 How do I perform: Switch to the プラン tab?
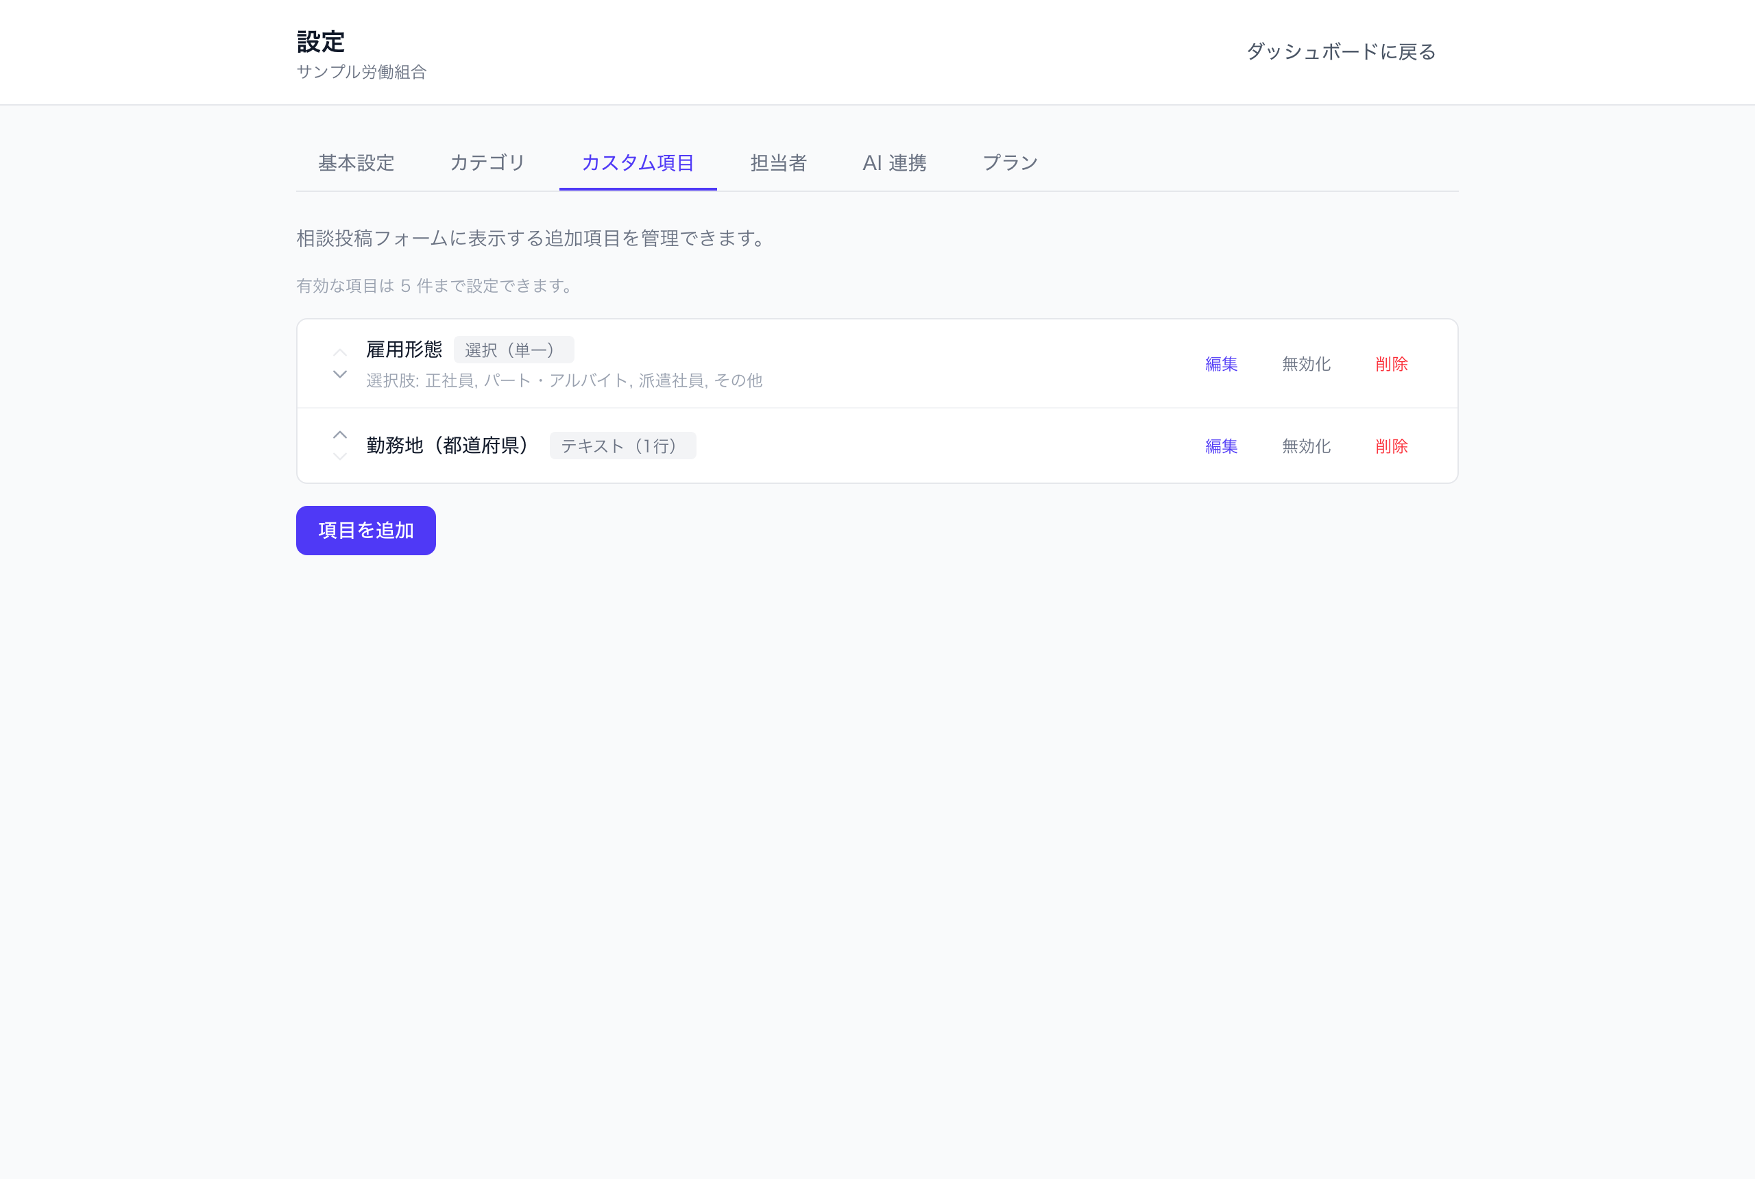pos(1010,163)
